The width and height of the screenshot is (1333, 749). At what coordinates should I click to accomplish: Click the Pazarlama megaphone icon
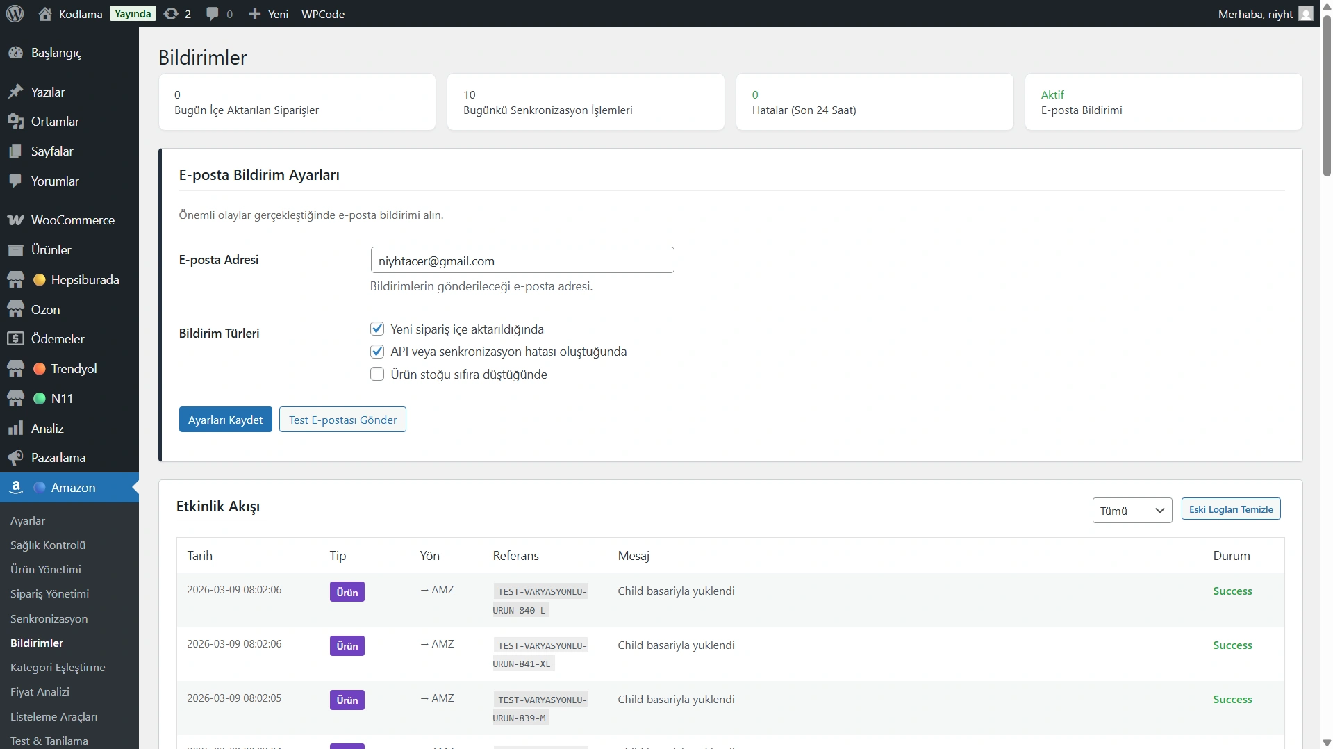pos(15,458)
